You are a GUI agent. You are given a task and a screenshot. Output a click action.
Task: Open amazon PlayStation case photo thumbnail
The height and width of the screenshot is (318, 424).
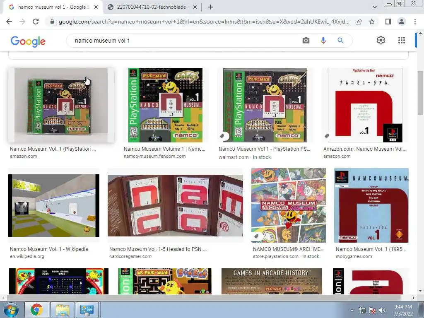(x=61, y=105)
